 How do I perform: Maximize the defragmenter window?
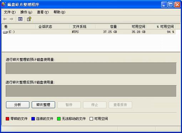click(171, 5)
